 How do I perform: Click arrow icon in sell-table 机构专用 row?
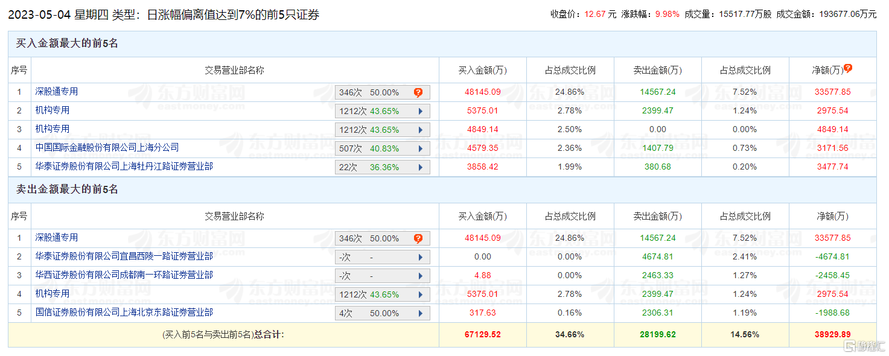(421, 294)
